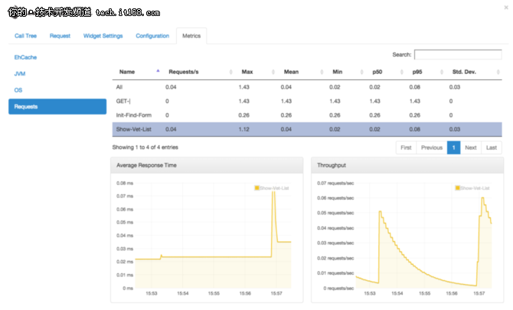Sort by p50 column sort icon
Screen dimensions: 513x310
pos(401,72)
